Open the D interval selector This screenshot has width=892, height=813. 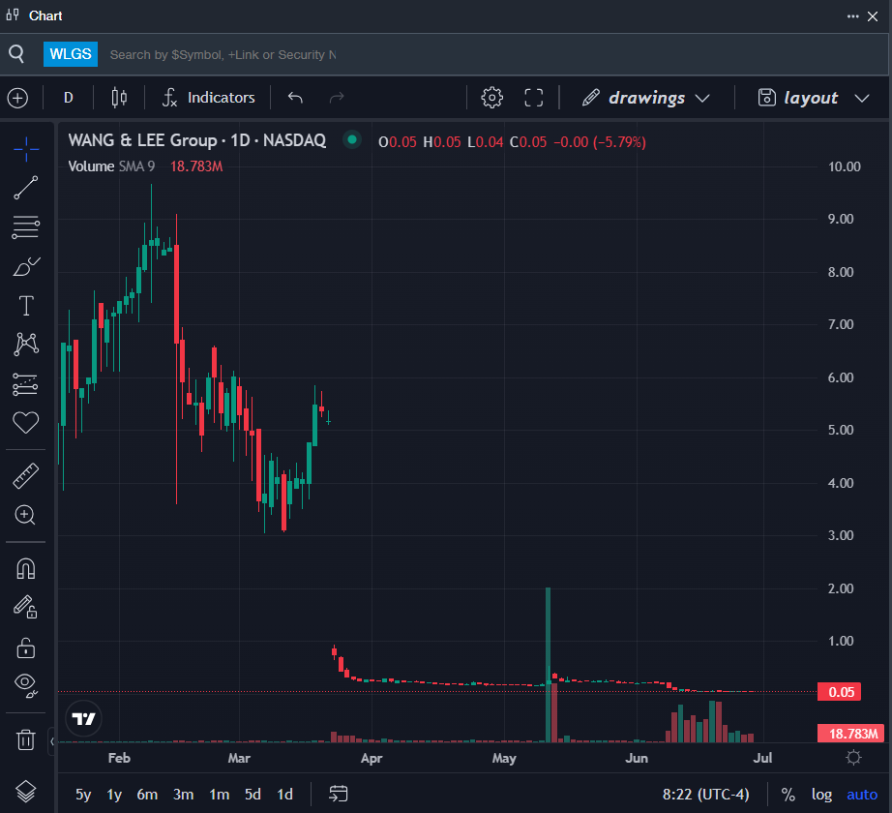[69, 98]
